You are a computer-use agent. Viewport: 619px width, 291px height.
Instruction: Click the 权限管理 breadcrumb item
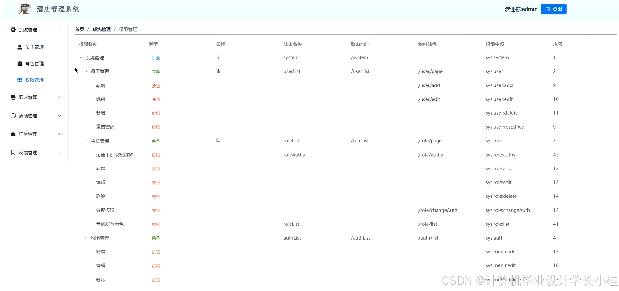coord(128,29)
